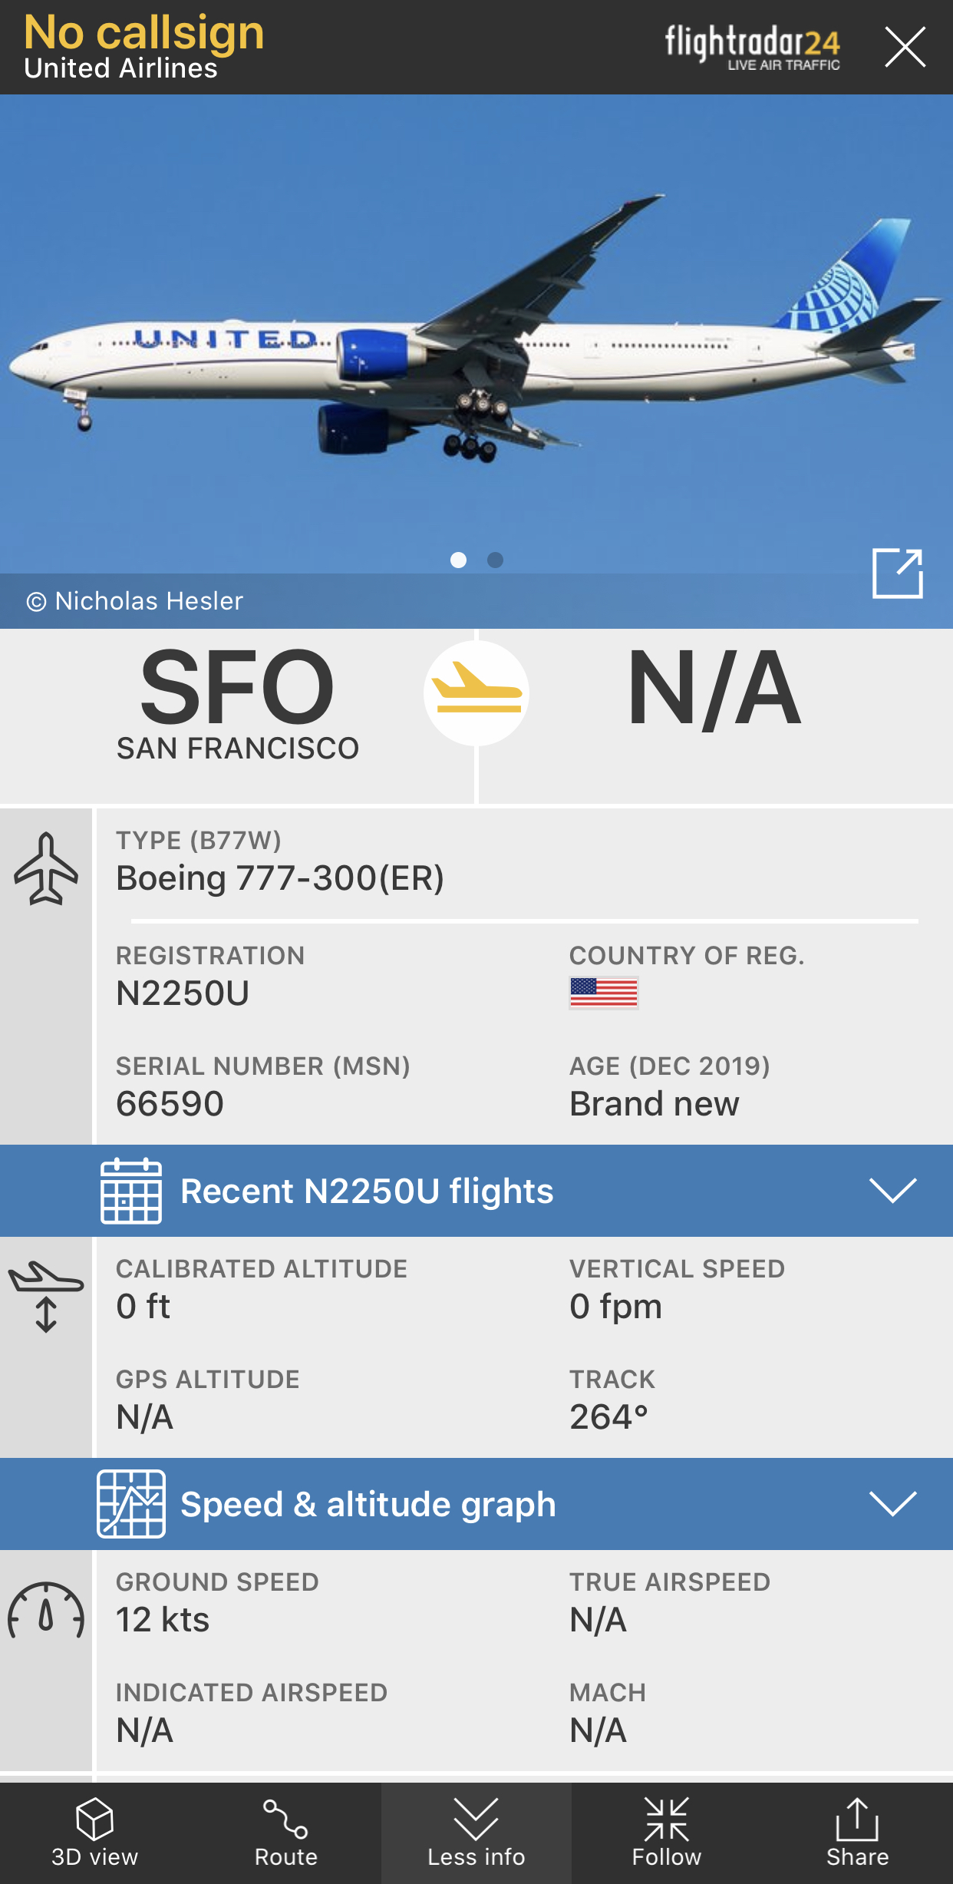
Task: Tap the yellow departing plane icon
Action: pyautogui.click(x=476, y=693)
